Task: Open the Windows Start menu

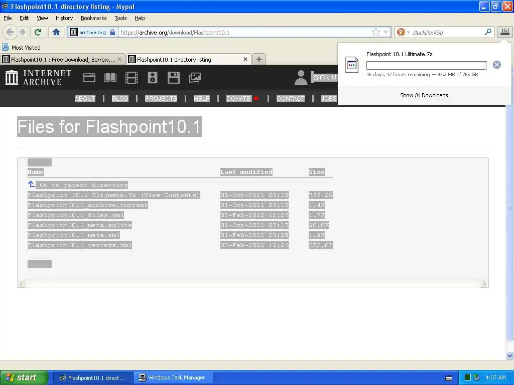Action: pos(24,377)
